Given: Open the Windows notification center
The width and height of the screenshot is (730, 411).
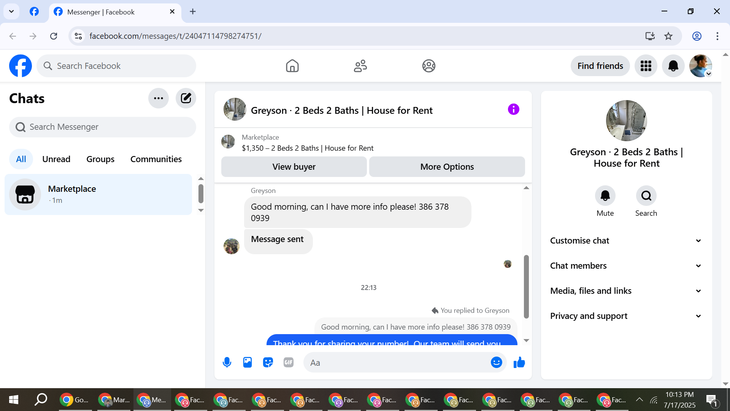Looking at the screenshot, I should click(711, 400).
